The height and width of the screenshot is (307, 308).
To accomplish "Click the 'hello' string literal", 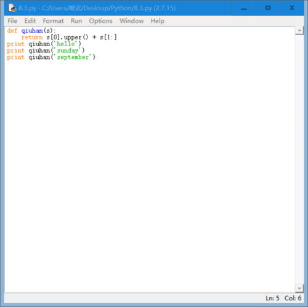I will (x=66, y=44).
